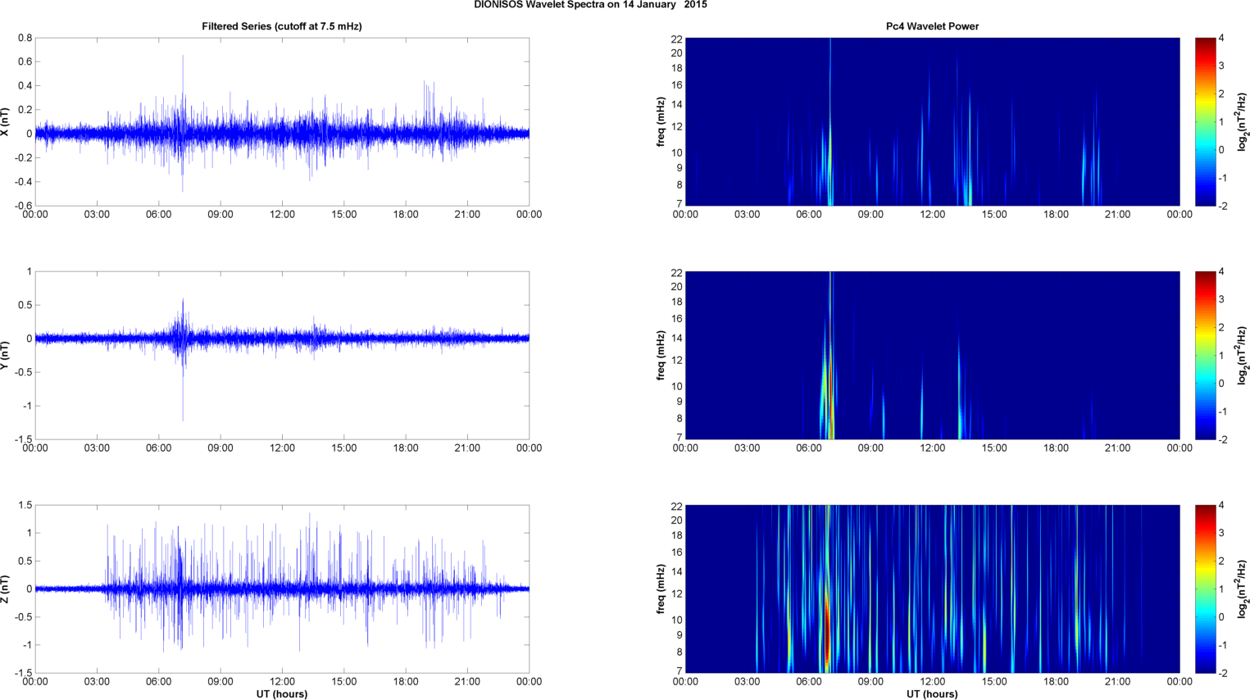
Task: Select the X component filtered series plot
Action: pyautogui.click(x=282, y=121)
